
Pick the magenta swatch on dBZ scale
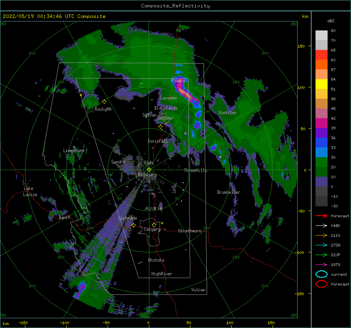(x=321, y=123)
